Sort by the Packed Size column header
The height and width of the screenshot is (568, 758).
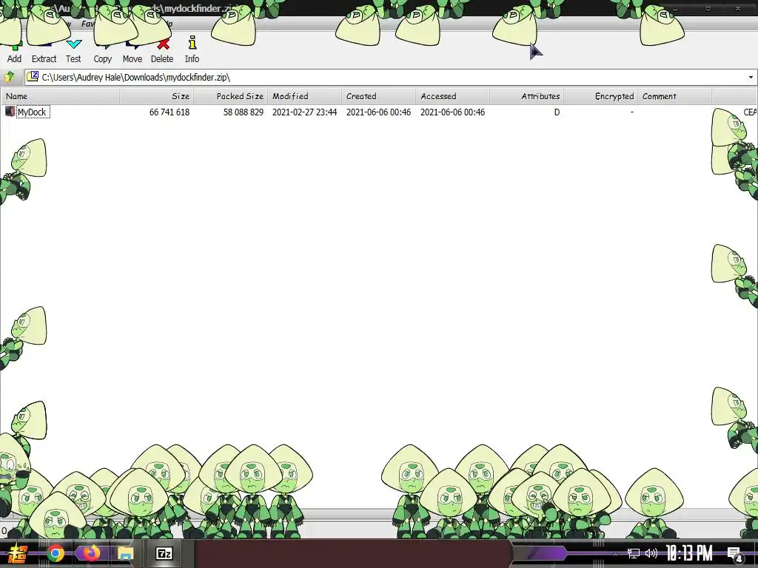pos(231,96)
